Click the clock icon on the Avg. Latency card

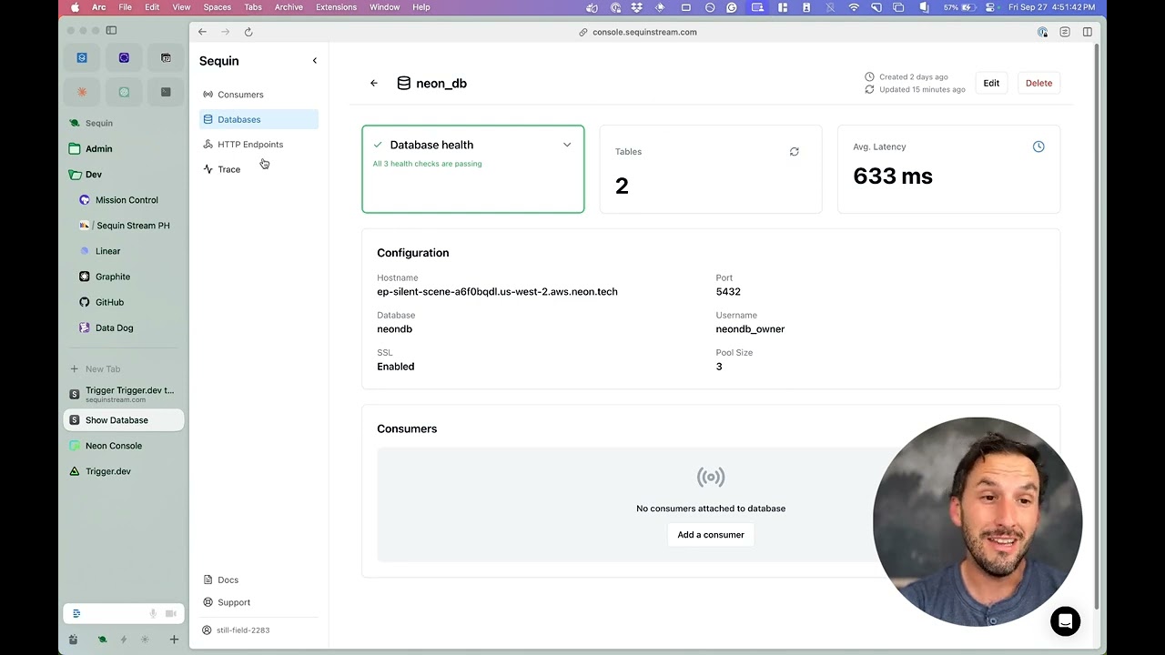click(x=1038, y=146)
